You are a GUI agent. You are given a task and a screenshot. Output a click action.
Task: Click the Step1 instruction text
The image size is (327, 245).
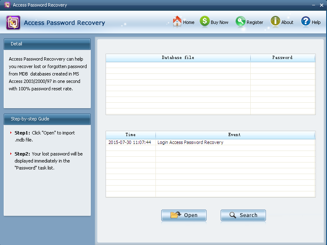tap(45, 137)
